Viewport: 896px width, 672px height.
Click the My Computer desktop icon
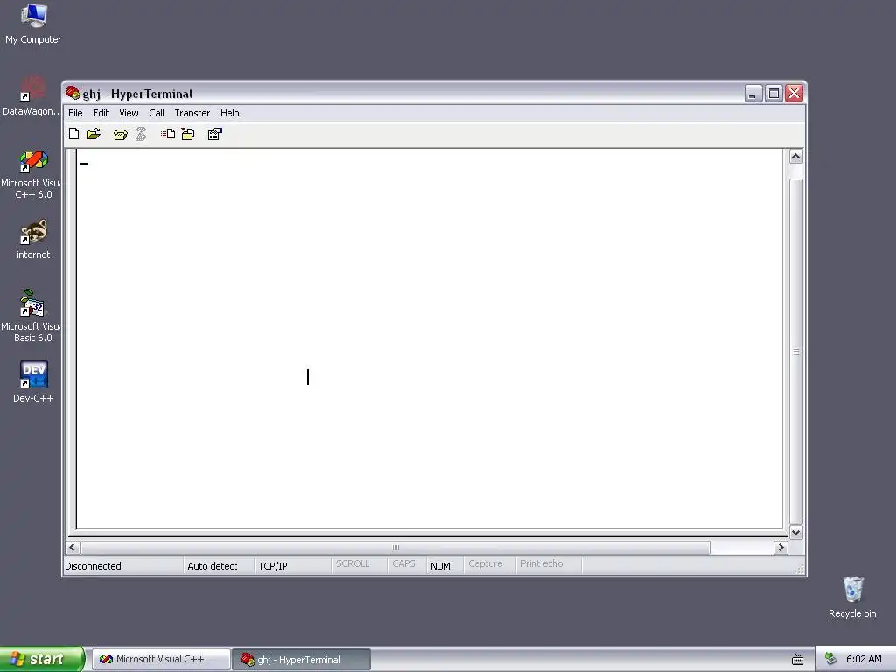(33, 24)
